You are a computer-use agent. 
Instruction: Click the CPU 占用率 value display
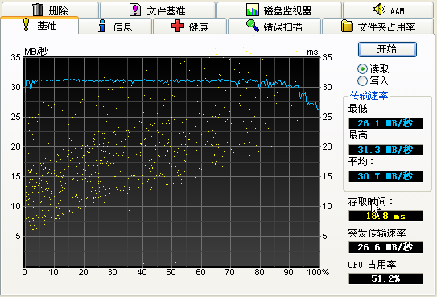point(385,278)
